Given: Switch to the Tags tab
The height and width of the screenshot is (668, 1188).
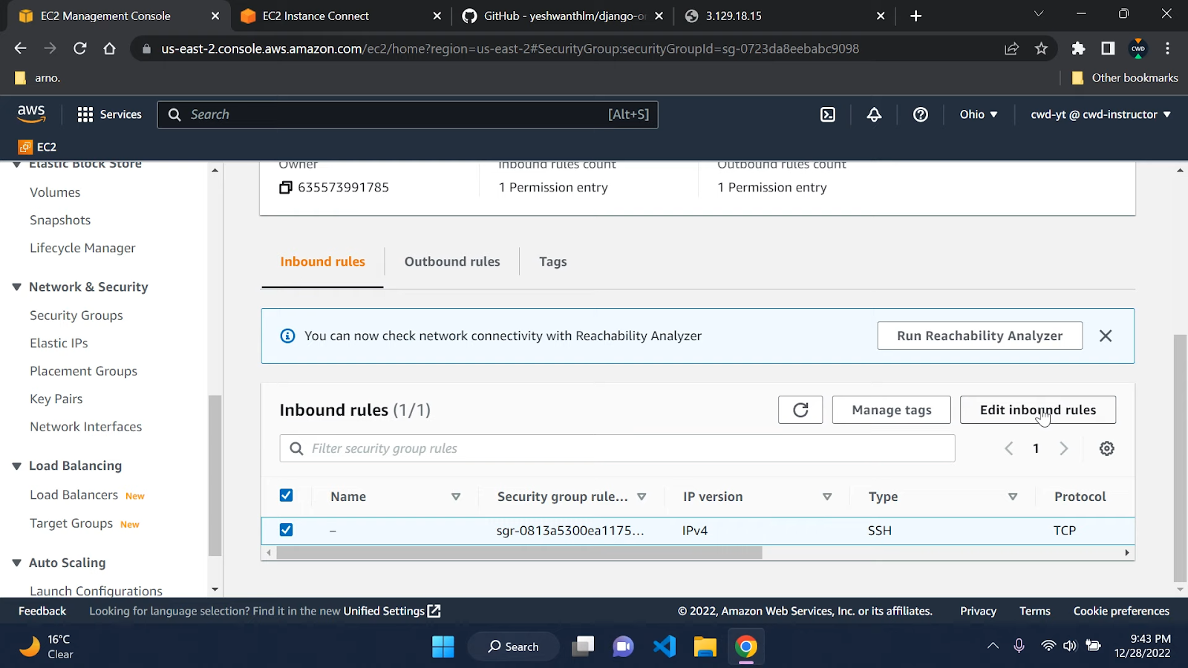Looking at the screenshot, I should coord(553,261).
